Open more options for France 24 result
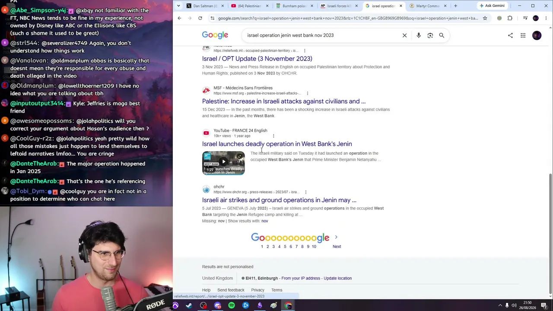553x311 pixels. click(273, 136)
